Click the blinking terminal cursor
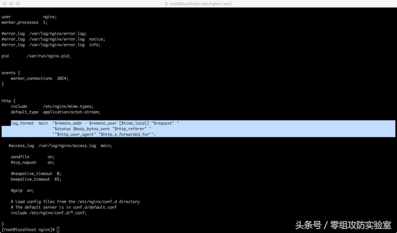Image resolution: width=397 pixels, height=233 pixels. (x=58, y=229)
